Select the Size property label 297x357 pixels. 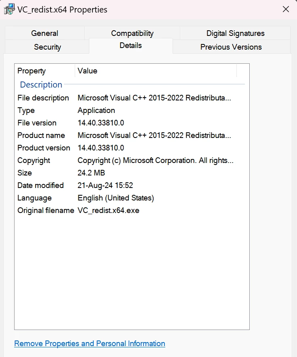point(25,173)
